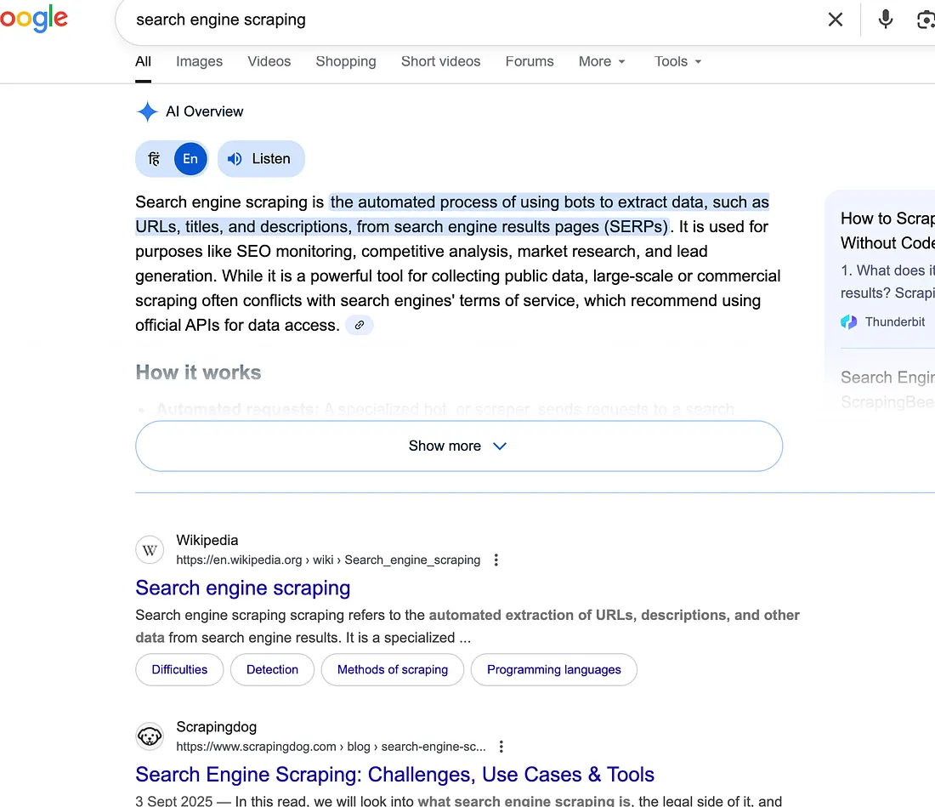Clear the search box with X icon
The height and width of the screenshot is (807, 935).
836,20
